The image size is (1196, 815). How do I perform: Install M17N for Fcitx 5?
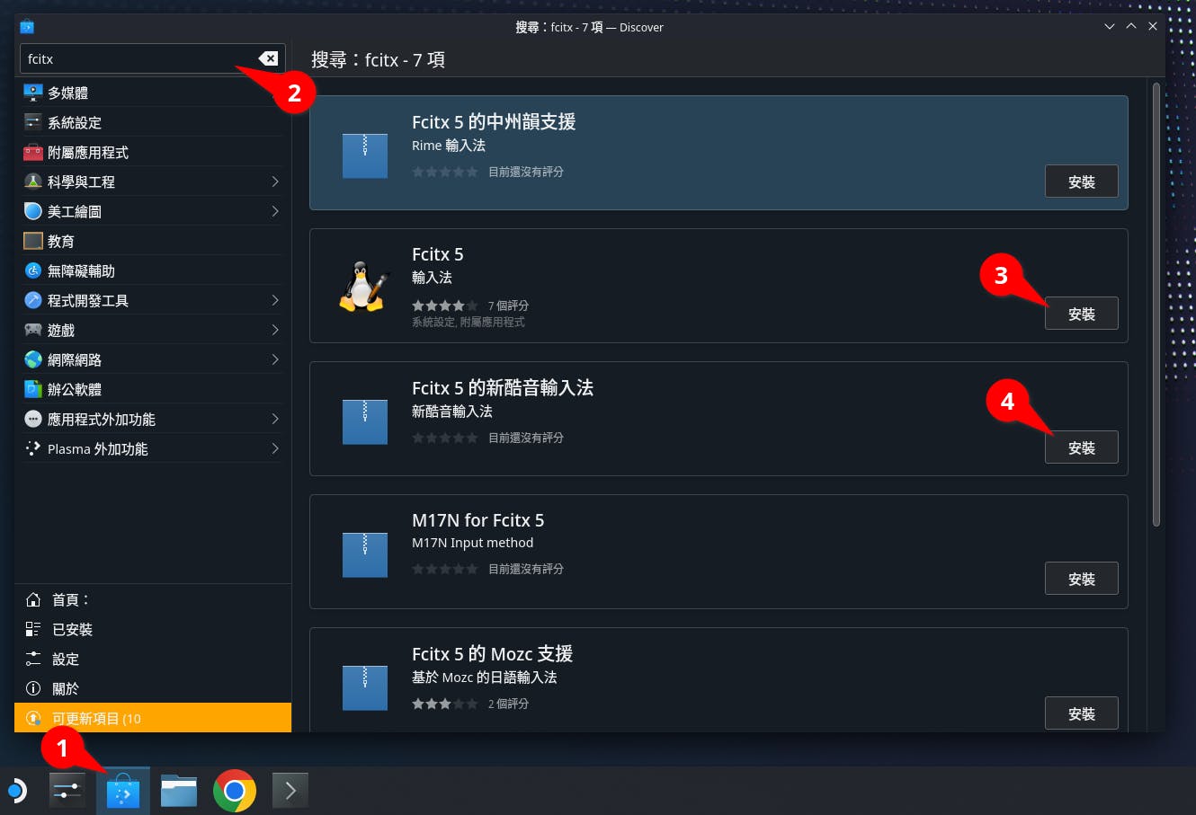1081,579
